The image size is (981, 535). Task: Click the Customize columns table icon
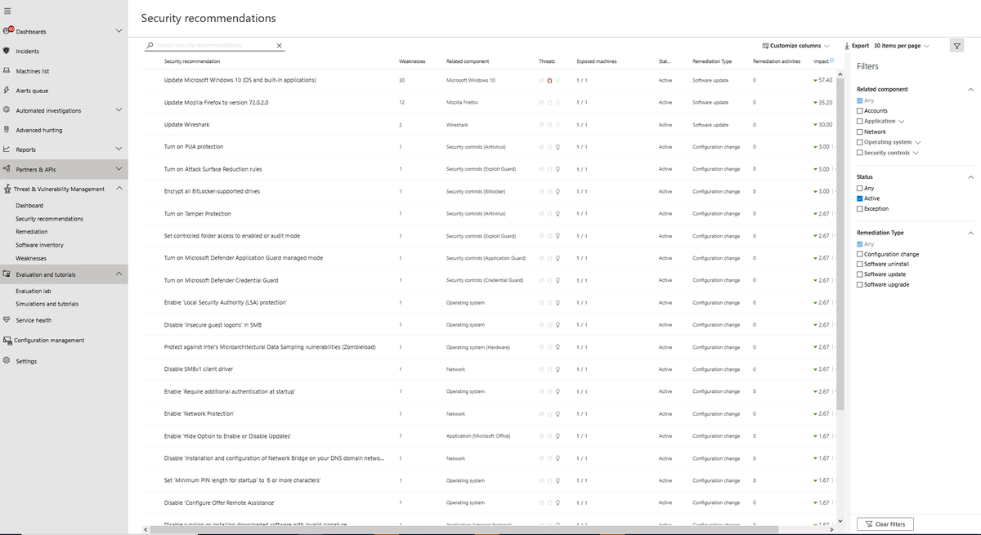point(765,46)
